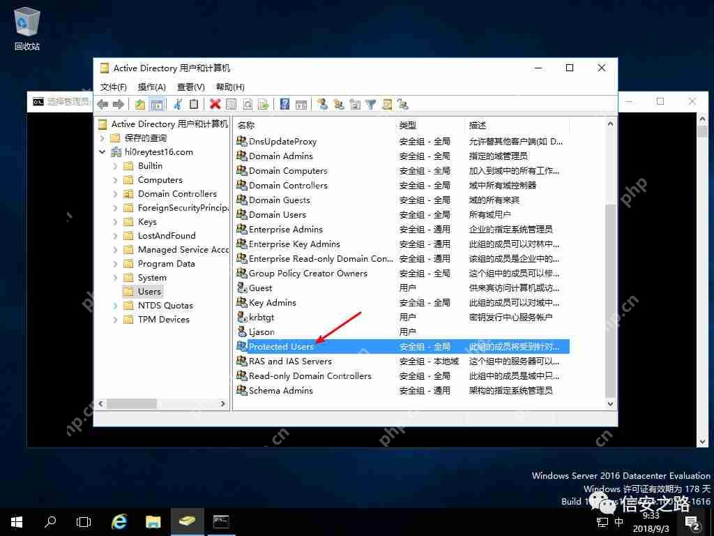Screen dimensions: 714x536
Task: Create a new group via toolbar icon
Action: coord(339,105)
